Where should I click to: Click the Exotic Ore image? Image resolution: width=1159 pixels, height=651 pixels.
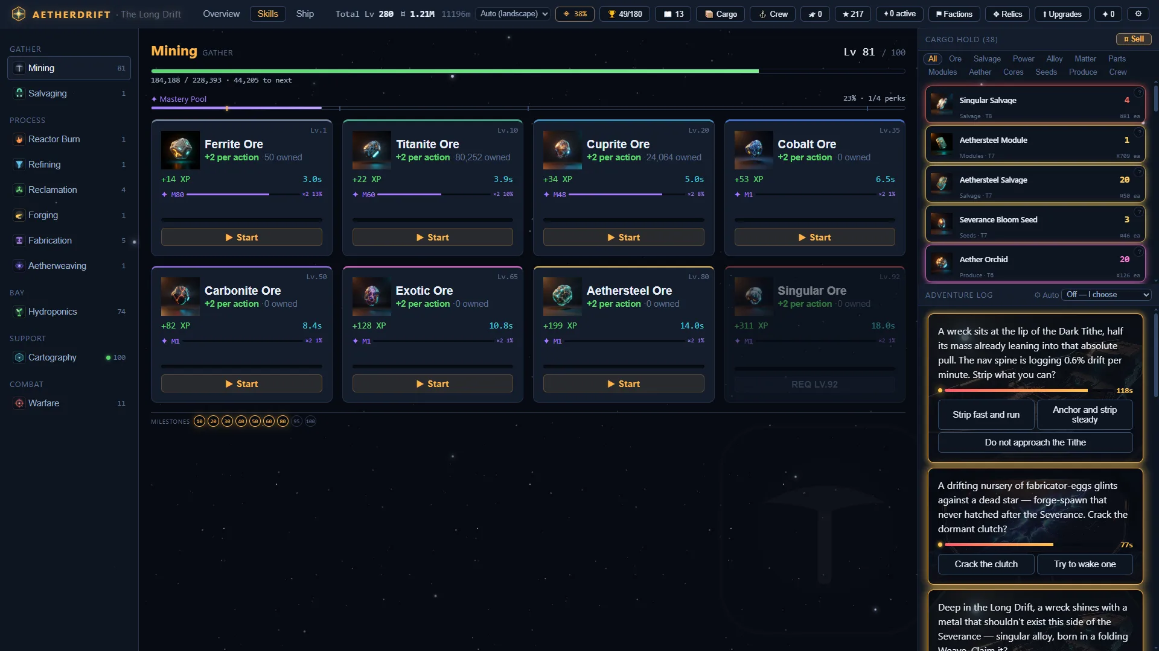point(371,297)
